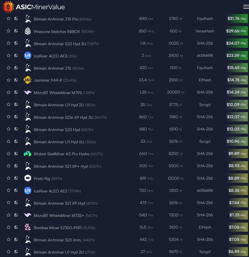Star the IceRiver ALEO AE3 row
The image size is (249, 257).
[9, 56]
